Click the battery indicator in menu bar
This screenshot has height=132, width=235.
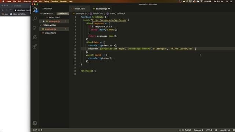coord(208,1)
